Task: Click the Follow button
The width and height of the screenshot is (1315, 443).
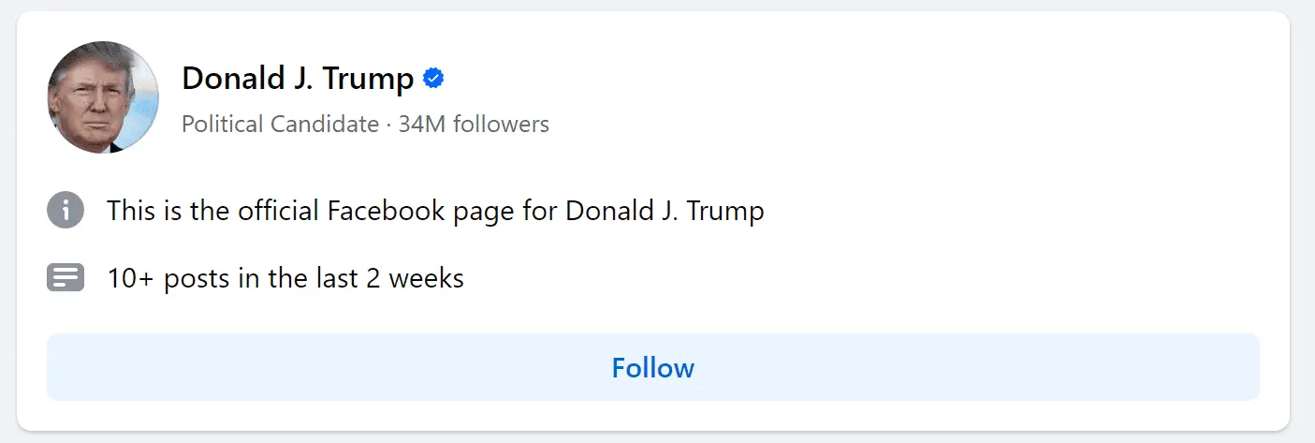Action: [x=652, y=367]
